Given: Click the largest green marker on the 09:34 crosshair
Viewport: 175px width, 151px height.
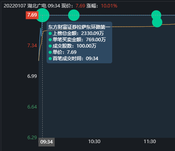Looking at the screenshot, I should click(43, 15).
